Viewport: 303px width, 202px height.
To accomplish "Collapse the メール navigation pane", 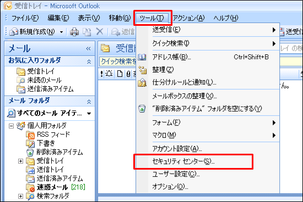I will coord(88,48).
